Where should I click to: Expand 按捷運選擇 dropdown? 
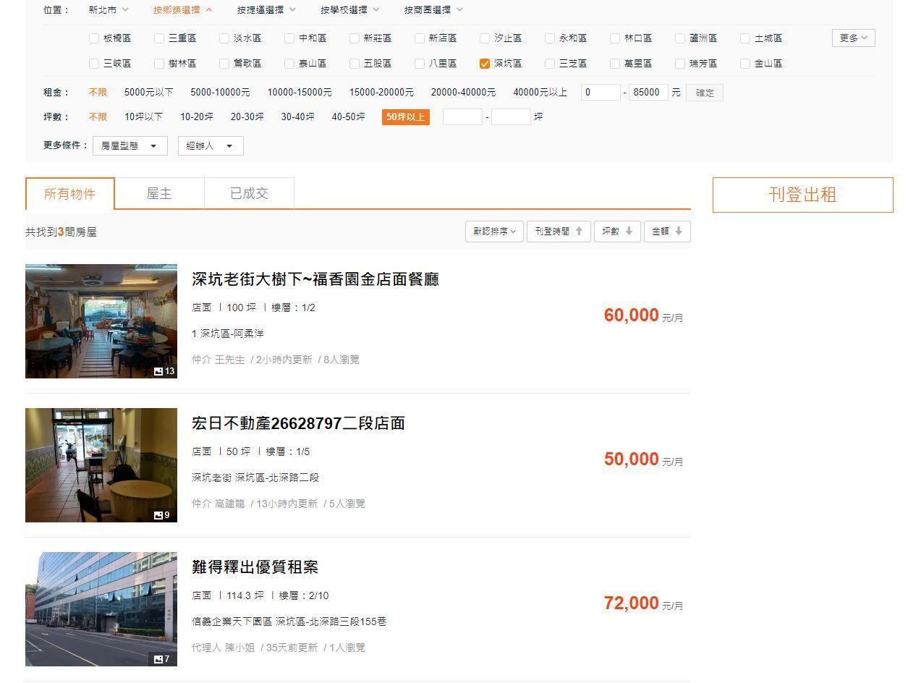point(267,10)
